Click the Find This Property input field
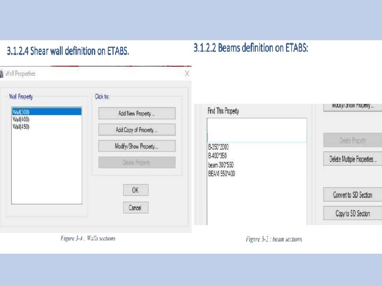 257,130
